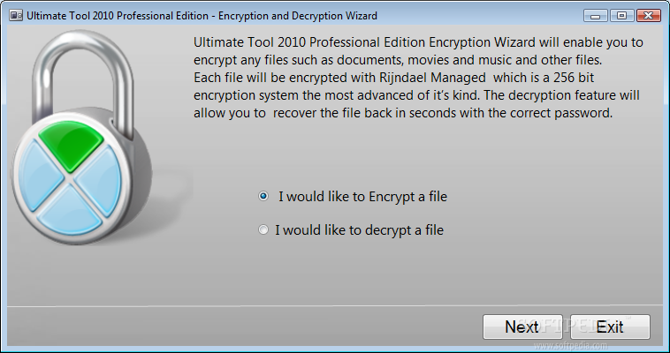
Task: Click the silver cross center of the padlock
Action: 70,179
